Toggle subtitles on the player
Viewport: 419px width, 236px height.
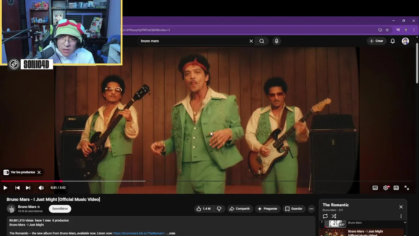click(375, 188)
